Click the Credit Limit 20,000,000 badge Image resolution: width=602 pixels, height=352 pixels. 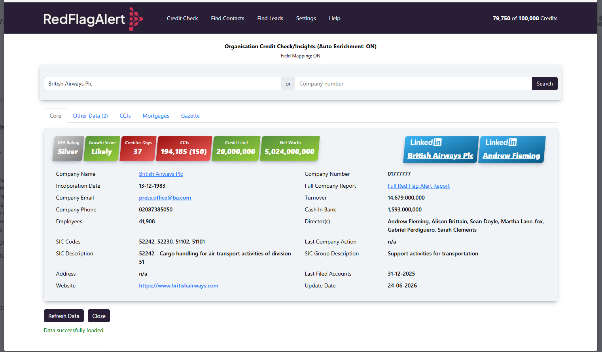[x=236, y=148]
